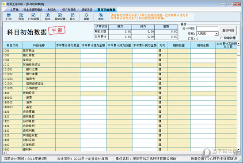Select the 银行本票 sub-account row
The height and width of the screenshot is (163, 243).
(32, 74)
